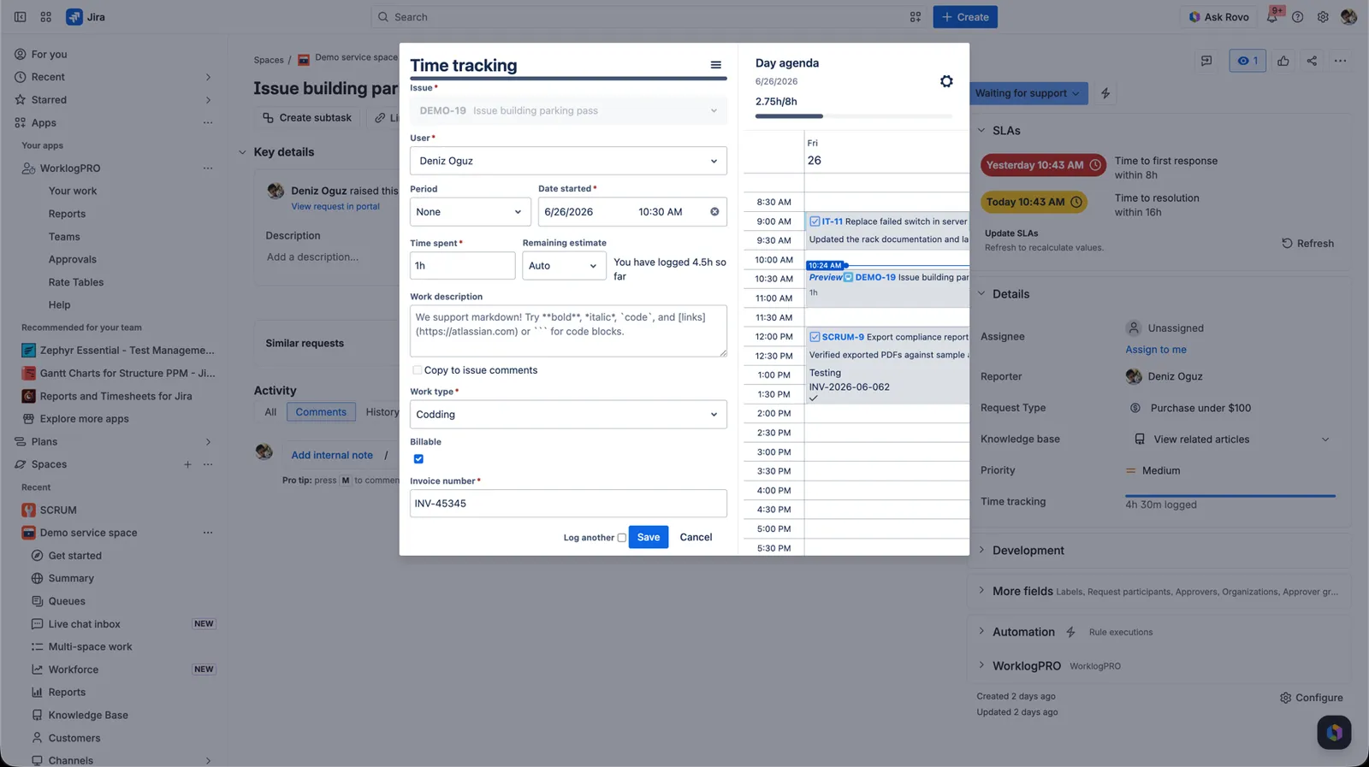1369x767 pixels.
Task: Click the share issue icon
Action: pos(1312,61)
